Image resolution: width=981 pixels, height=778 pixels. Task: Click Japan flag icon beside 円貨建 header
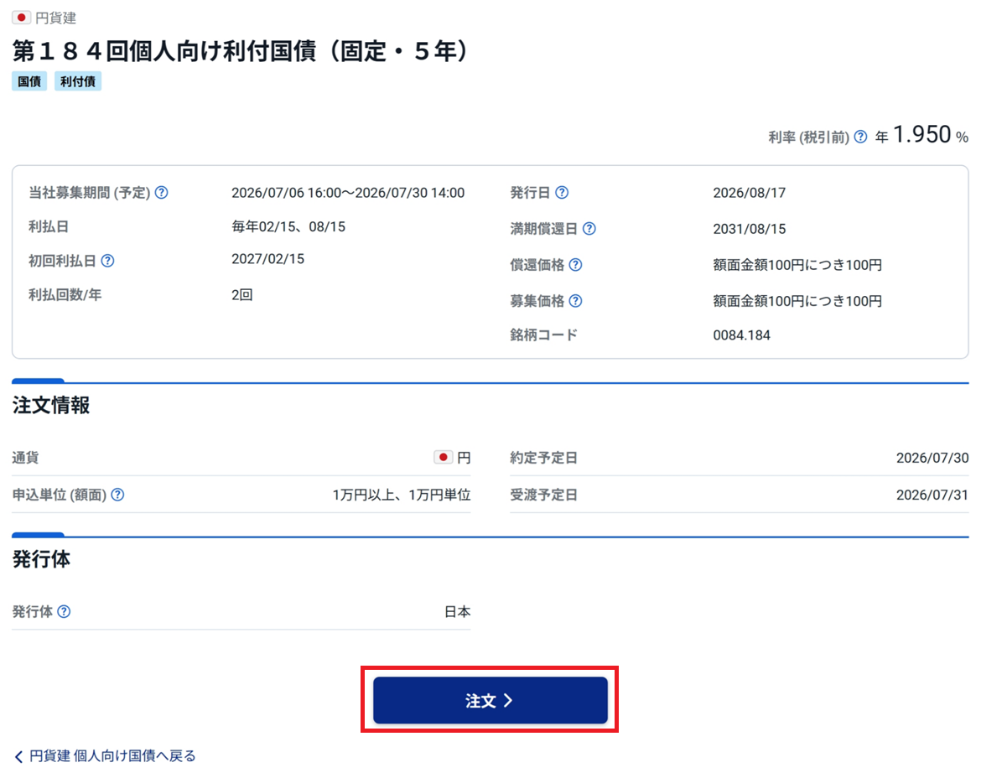coord(21,18)
